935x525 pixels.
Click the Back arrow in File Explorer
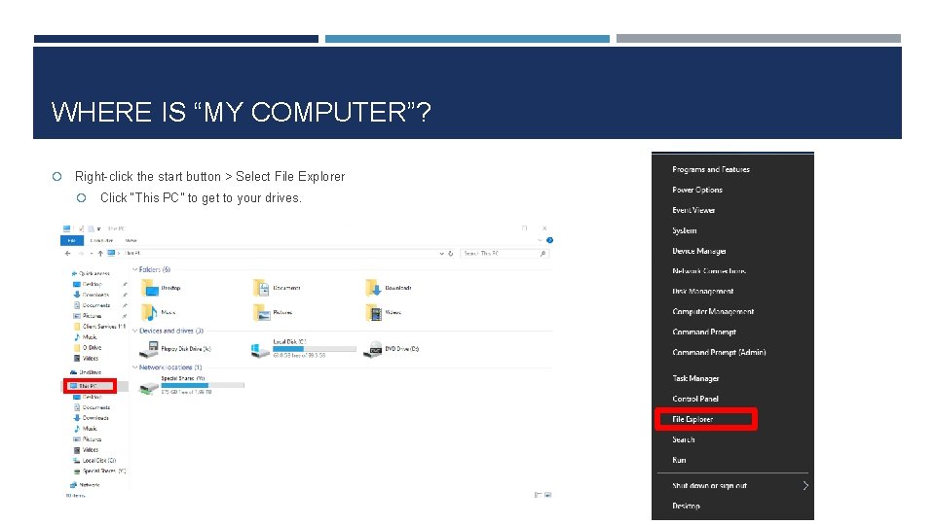(x=67, y=254)
